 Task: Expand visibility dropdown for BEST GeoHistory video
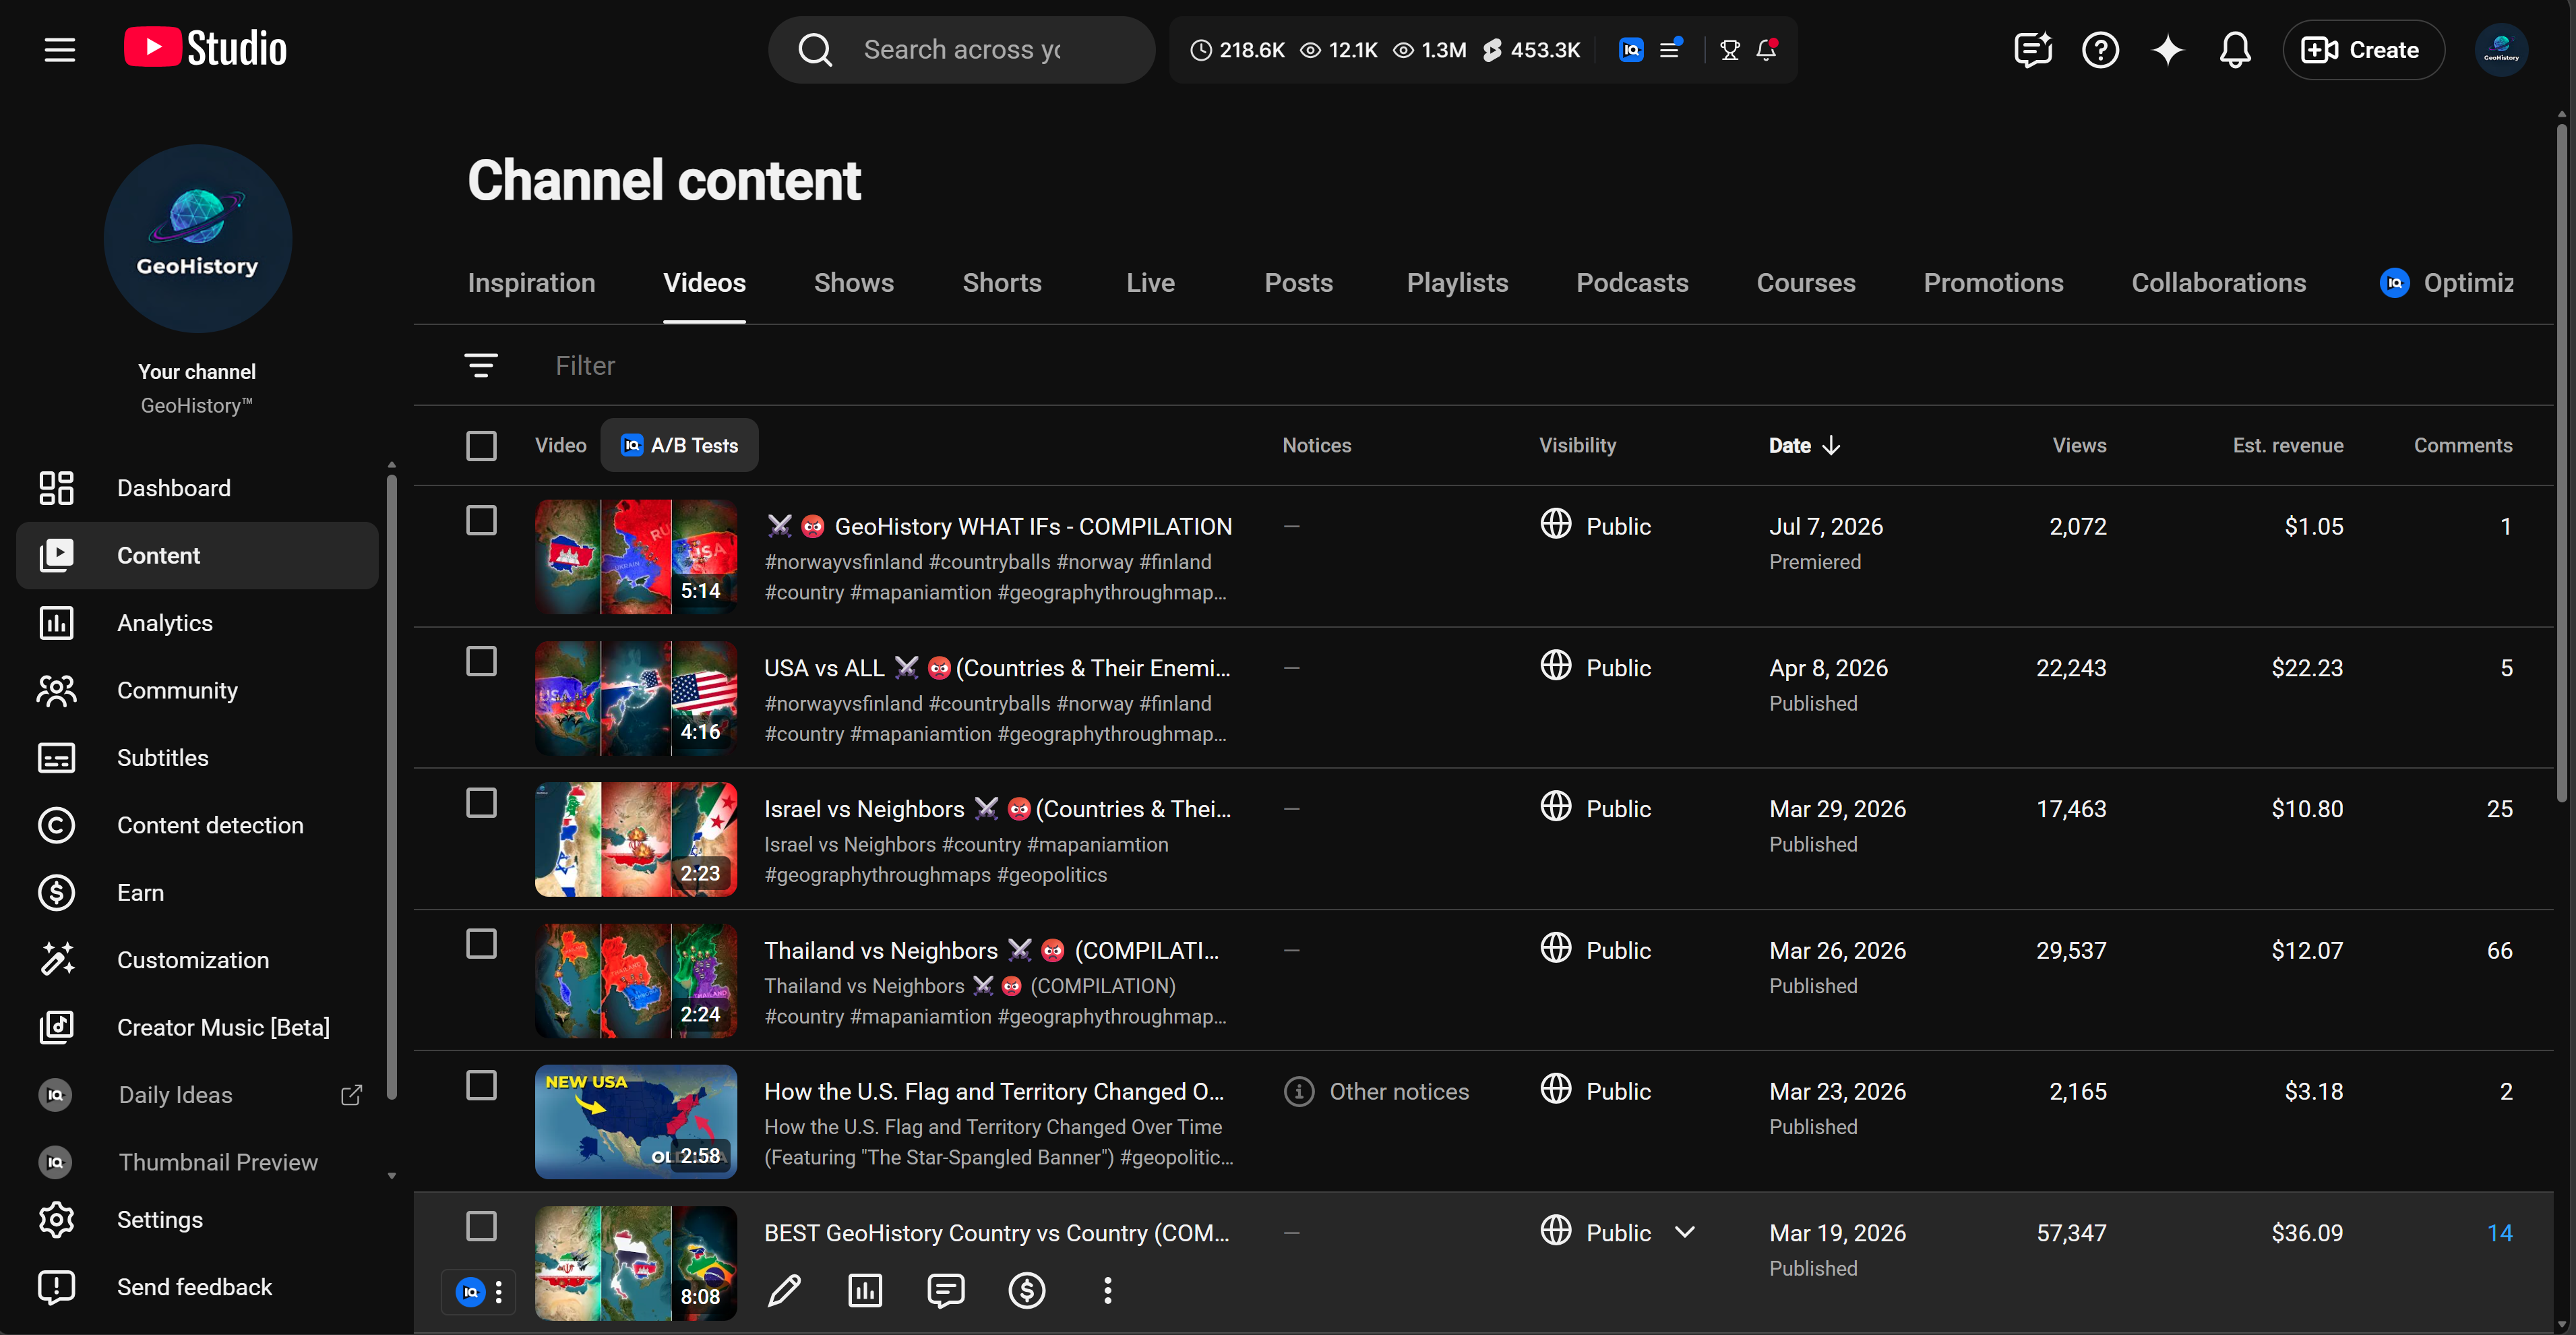(x=1685, y=1232)
